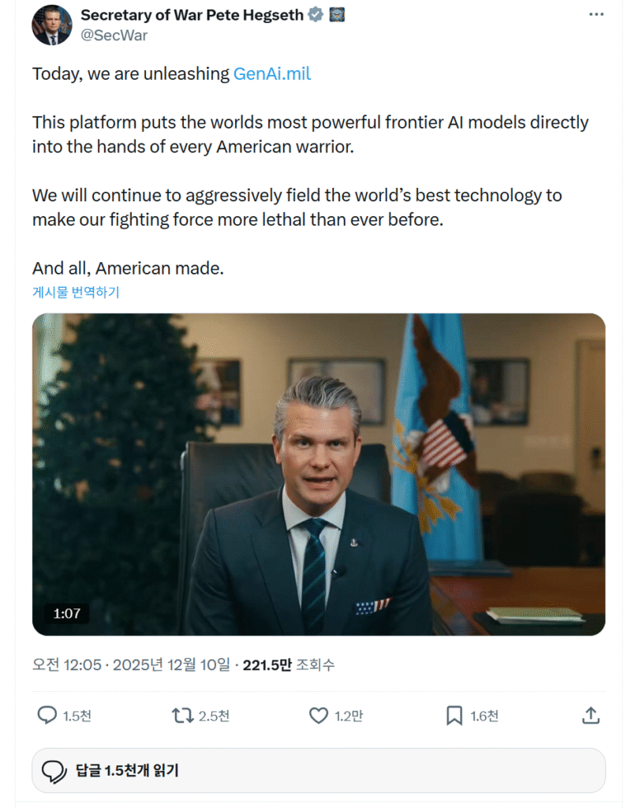Image resolution: width=635 pixels, height=808 pixels.
Task: Click the 221.5만 조회수 view count
Action: tap(289, 665)
